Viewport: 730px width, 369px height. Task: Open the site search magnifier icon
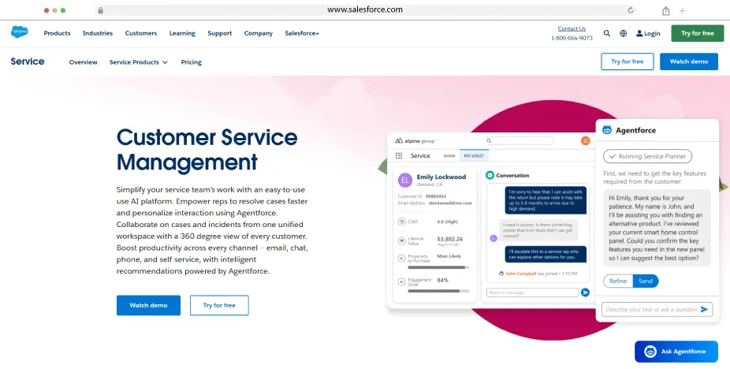coord(607,34)
